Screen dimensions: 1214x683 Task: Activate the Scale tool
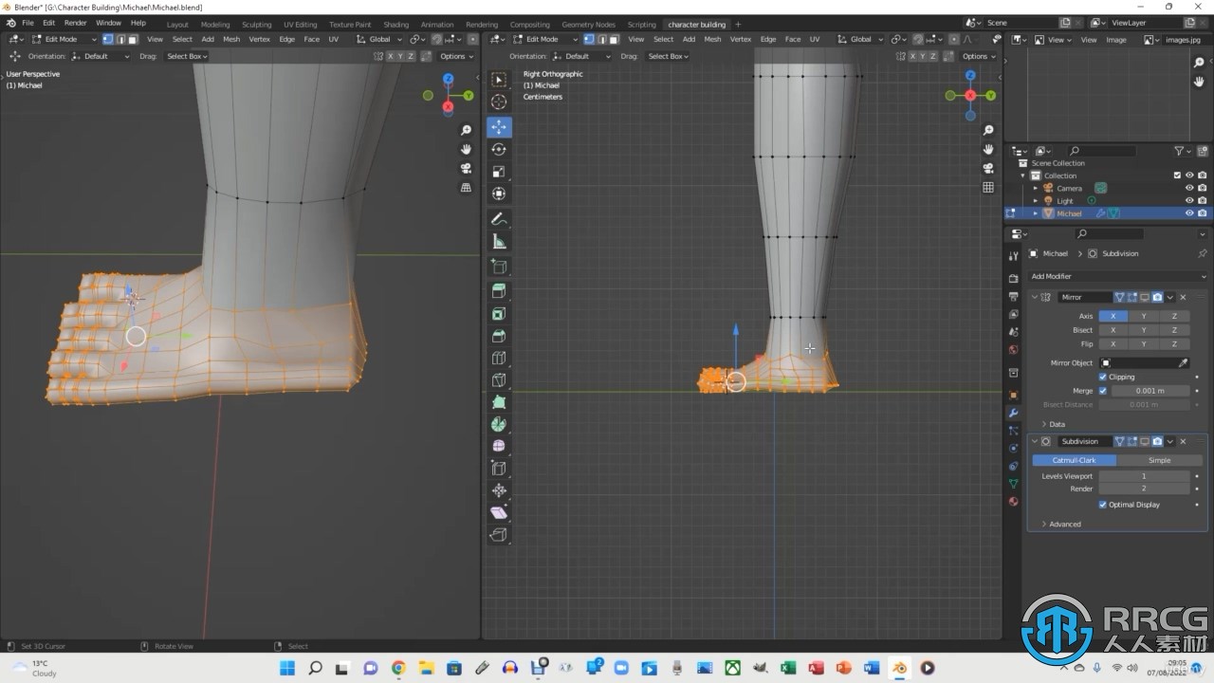[x=499, y=172]
